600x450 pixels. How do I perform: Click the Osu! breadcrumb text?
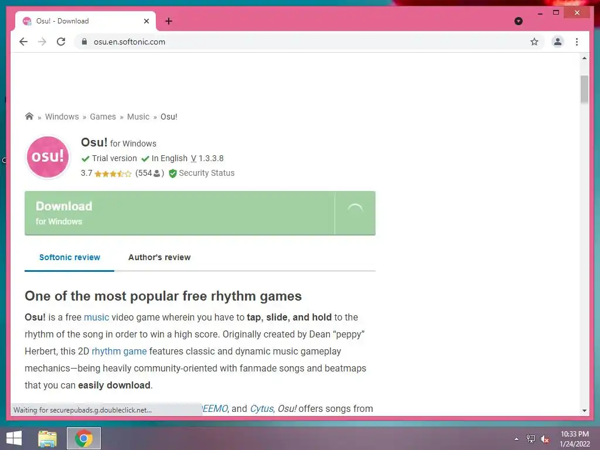(x=169, y=117)
